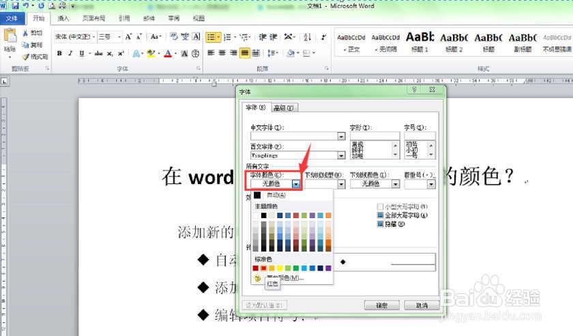Click the Grow Font (large A) icon
This screenshot has height=336, width=573.
click(128, 37)
